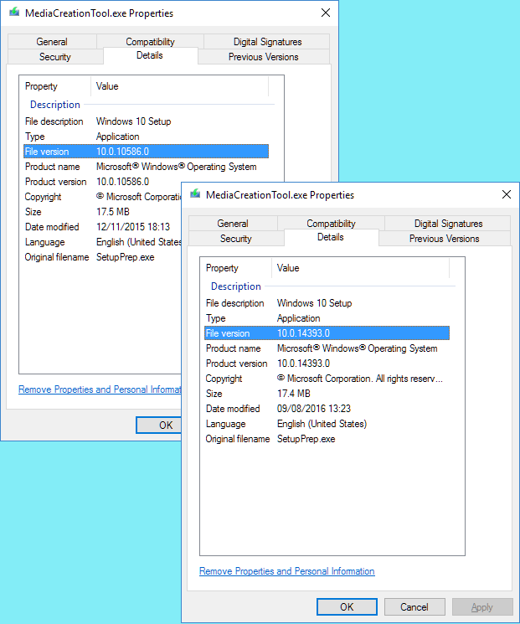Image resolution: width=520 pixels, height=624 pixels.
Task: Click Cancel in the front properties window
Action: 414,606
